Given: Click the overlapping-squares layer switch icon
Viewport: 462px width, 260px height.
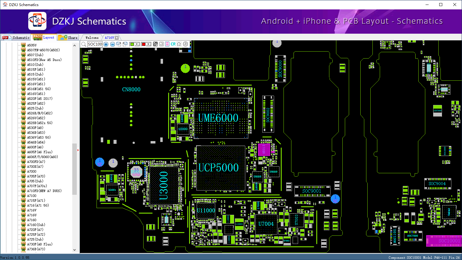Looking at the screenshot, I should (155, 44).
